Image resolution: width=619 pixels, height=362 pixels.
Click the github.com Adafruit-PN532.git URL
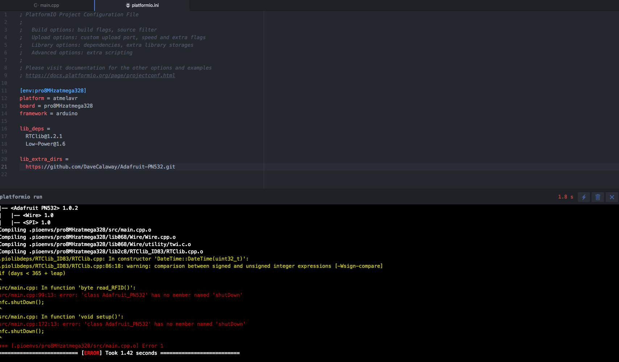pyautogui.click(x=100, y=167)
